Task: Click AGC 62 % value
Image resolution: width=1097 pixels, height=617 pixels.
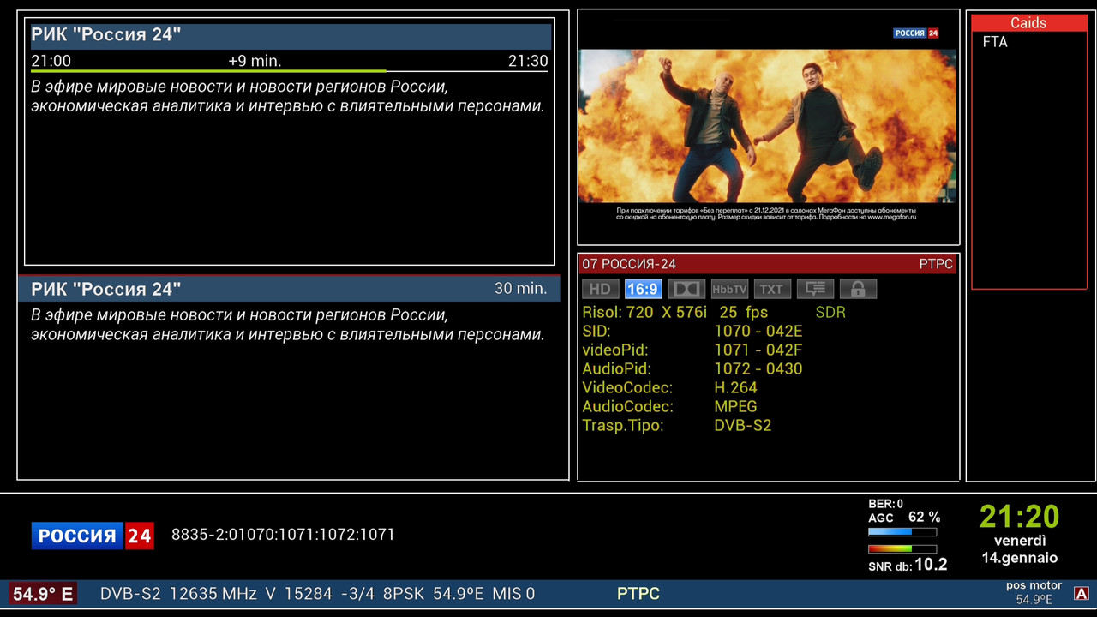Action: pyautogui.click(x=924, y=518)
